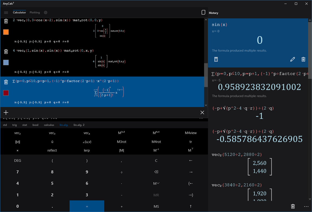This screenshot has width=312, height=212.
Task: Open the calculus function tab
Action: pyautogui.click(x=49, y=125)
